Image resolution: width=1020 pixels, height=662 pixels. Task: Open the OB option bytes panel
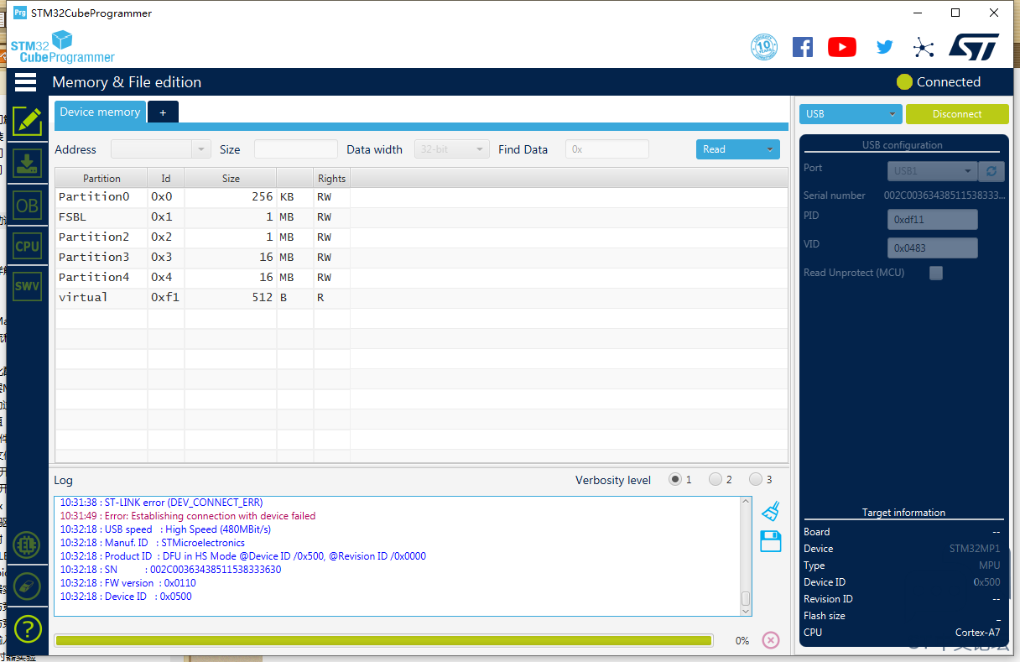(x=27, y=205)
